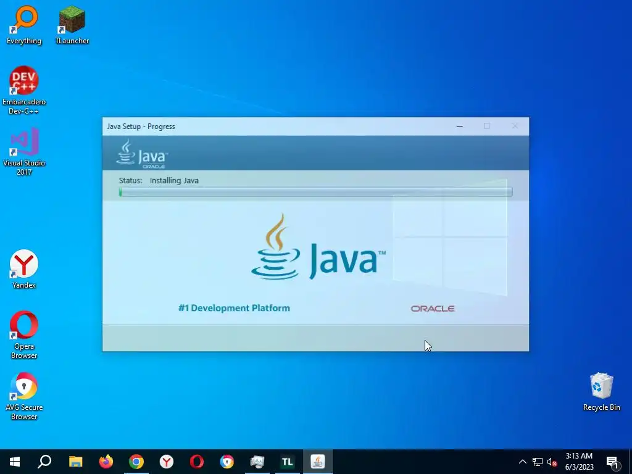Click the ORACLE logo text in installer

pyautogui.click(x=433, y=309)
